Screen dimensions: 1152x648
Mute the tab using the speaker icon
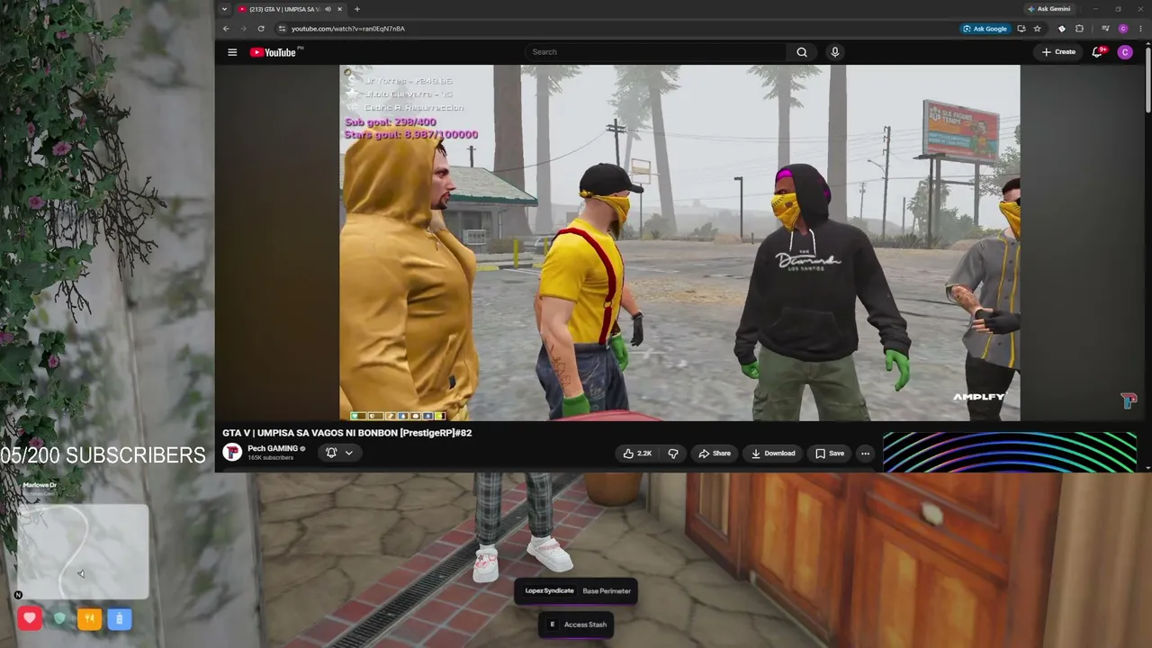point(328,9)
